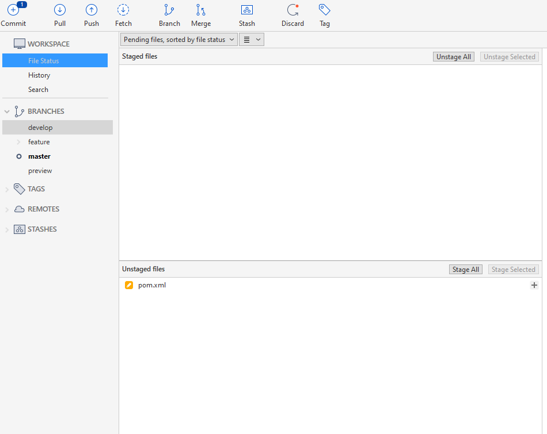547x434 pixels.
Task: Stage pom.xml using the plus icon
Action: (x=534, y=285)
